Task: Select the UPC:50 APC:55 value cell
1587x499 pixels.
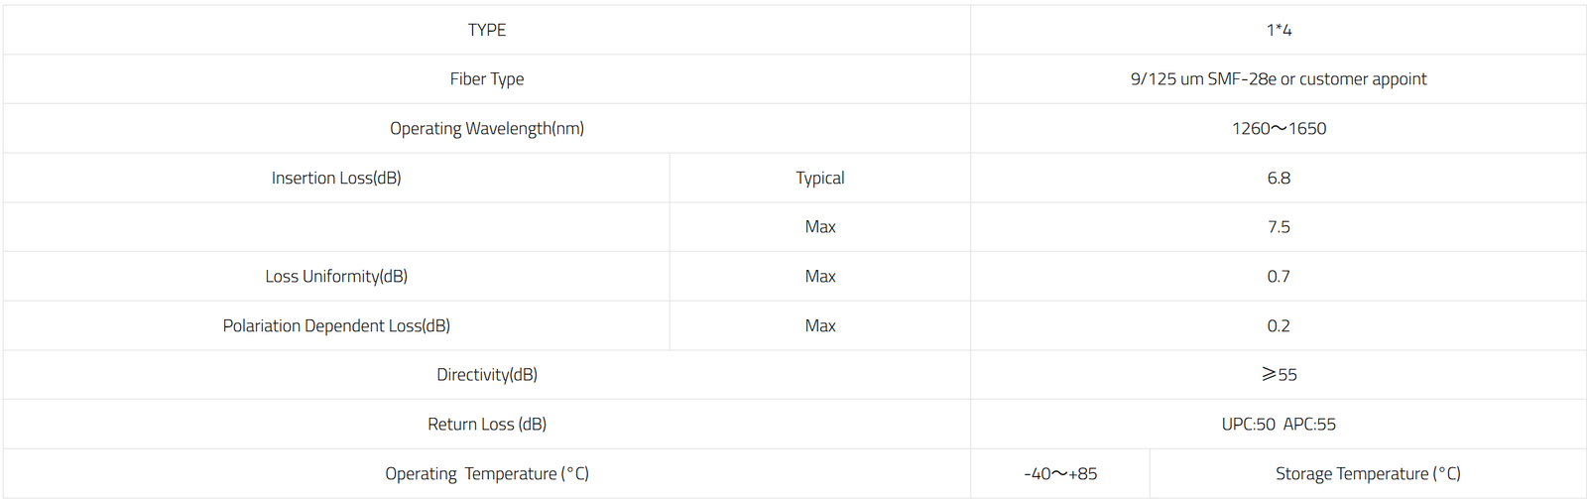Action: click(1279, 425)
